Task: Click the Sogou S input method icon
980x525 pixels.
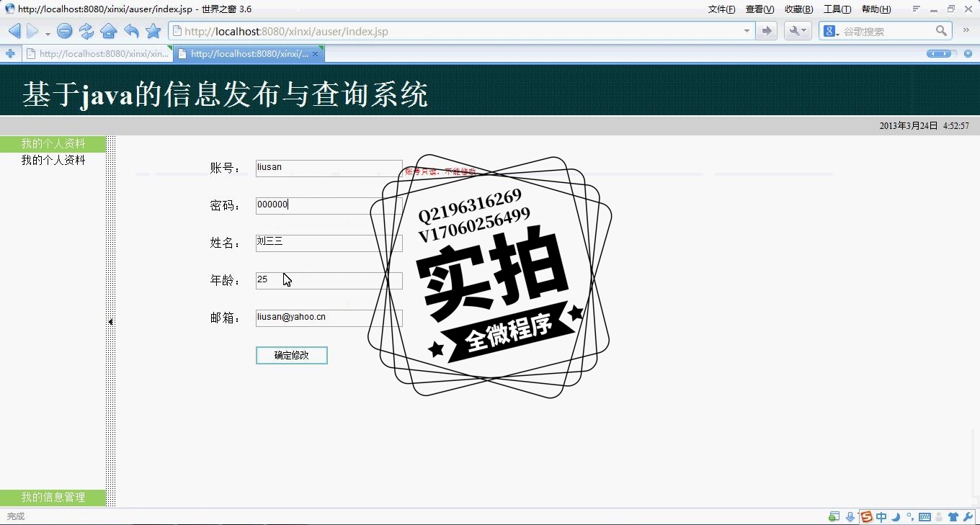Action: pyautogui.click(x=866, y=516)
